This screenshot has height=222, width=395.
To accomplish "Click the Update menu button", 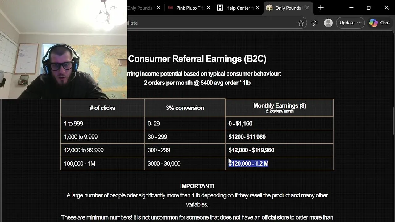I will [x=351, y=23].
